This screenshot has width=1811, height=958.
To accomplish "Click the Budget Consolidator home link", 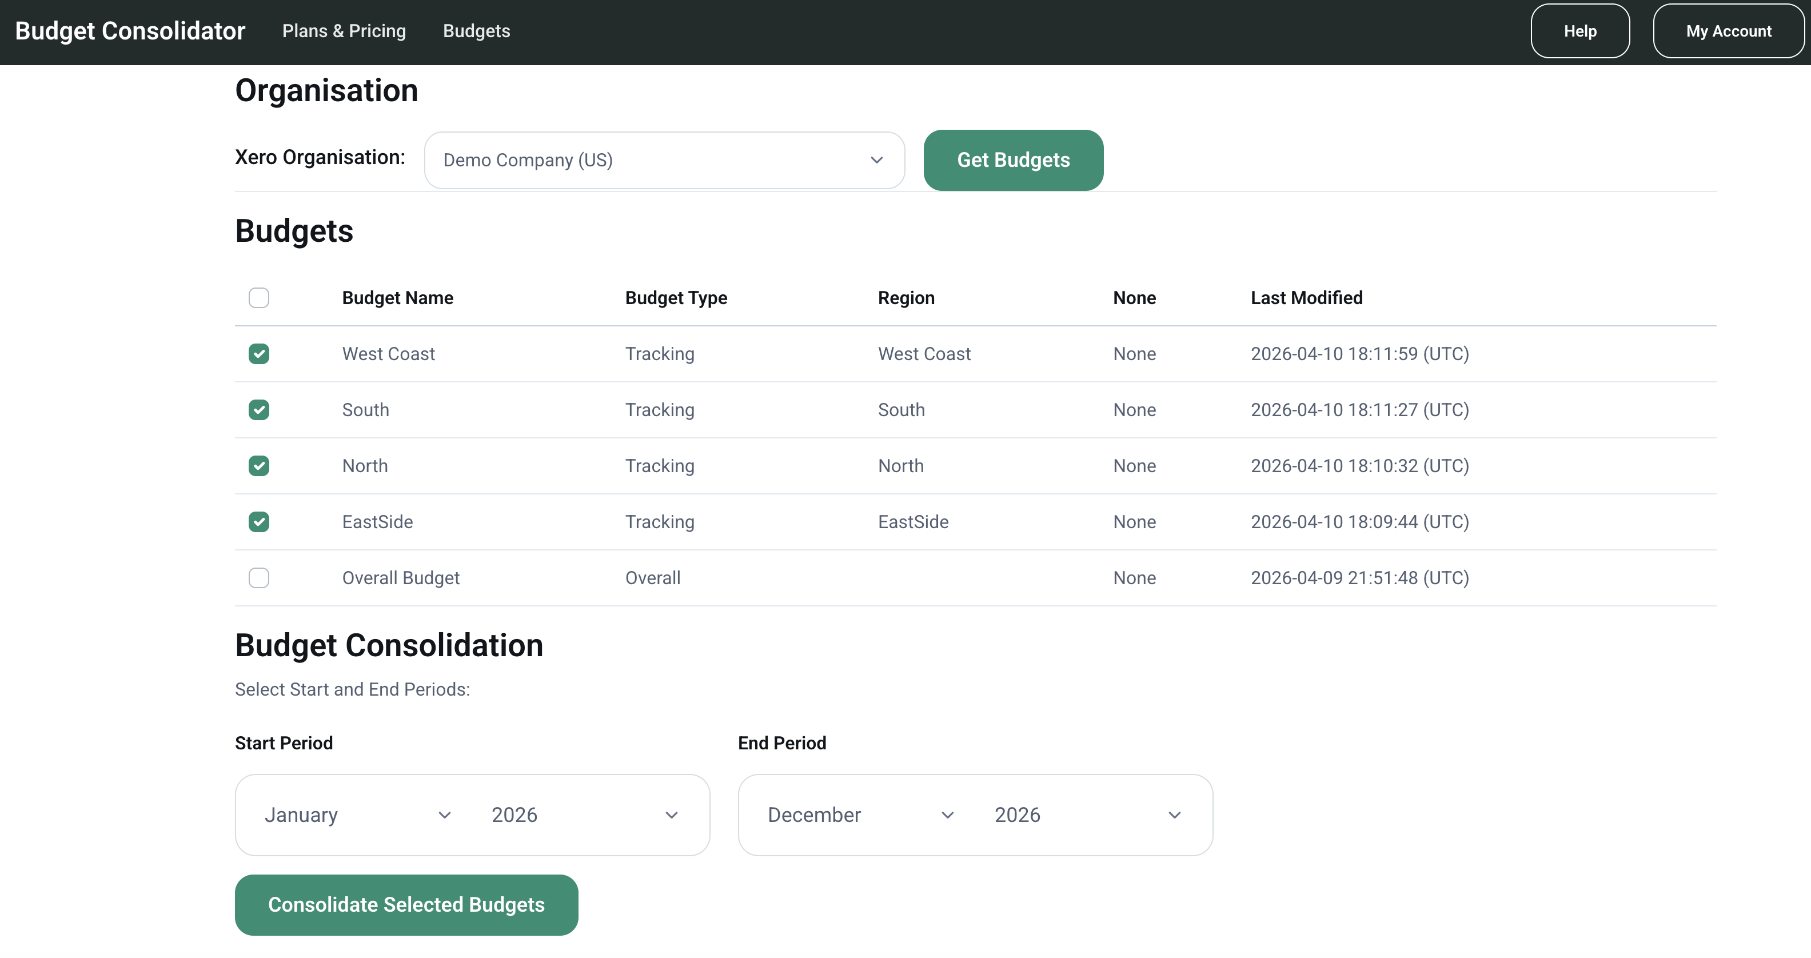I will pos(130,31).
